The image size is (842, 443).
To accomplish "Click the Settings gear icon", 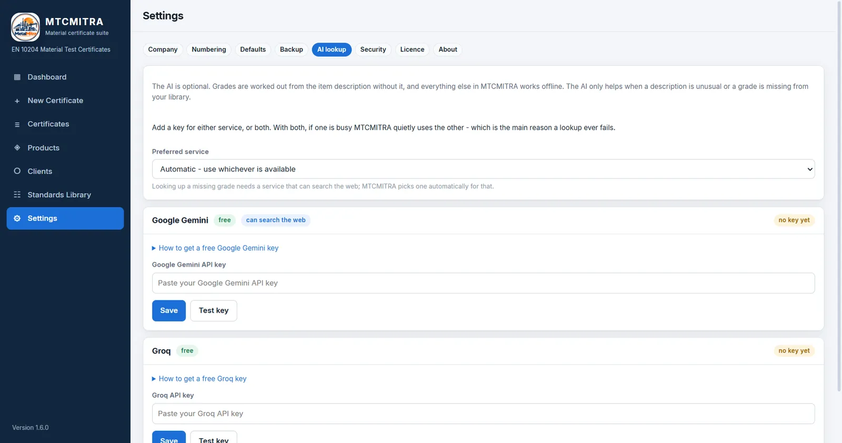I will [x=17, y=218].
